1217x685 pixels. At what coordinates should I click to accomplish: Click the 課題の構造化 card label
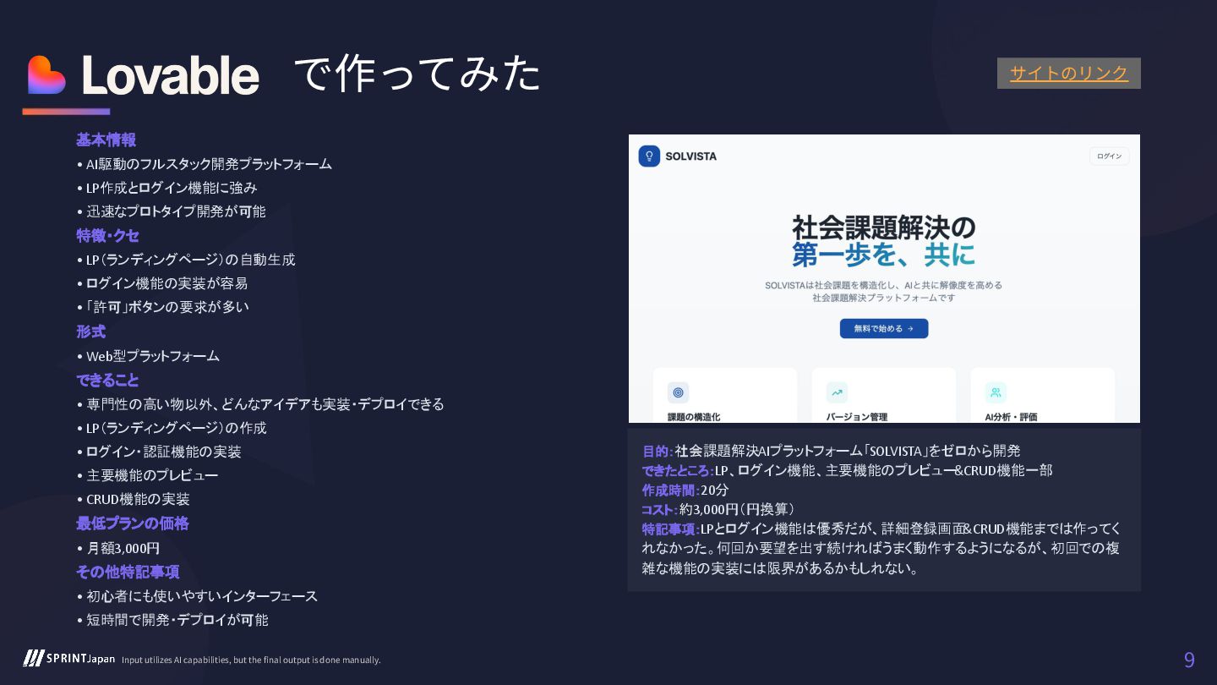point(693,417)
